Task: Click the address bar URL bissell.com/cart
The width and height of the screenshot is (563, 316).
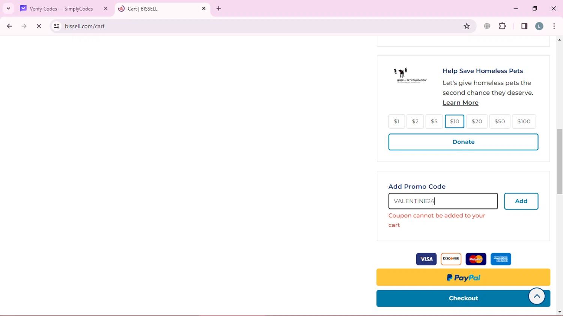Action: pos(85,26)
